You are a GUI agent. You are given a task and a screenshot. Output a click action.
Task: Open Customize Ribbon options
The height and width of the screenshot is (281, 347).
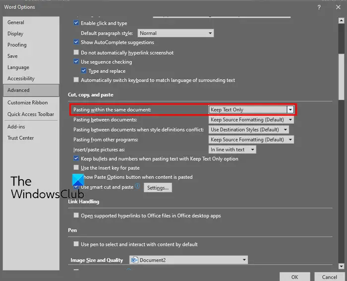pyautogui.click(x=31, y=103)
